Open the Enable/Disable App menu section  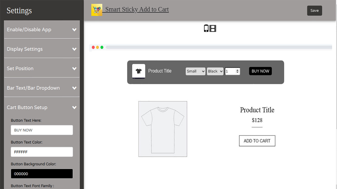42,29
